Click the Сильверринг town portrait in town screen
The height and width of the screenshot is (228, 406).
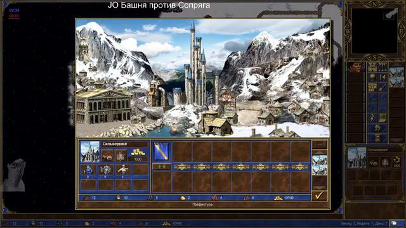[90, 151]
